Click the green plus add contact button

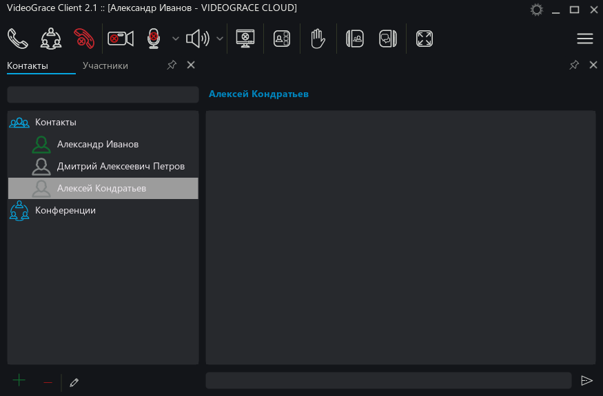click(19, 381)
